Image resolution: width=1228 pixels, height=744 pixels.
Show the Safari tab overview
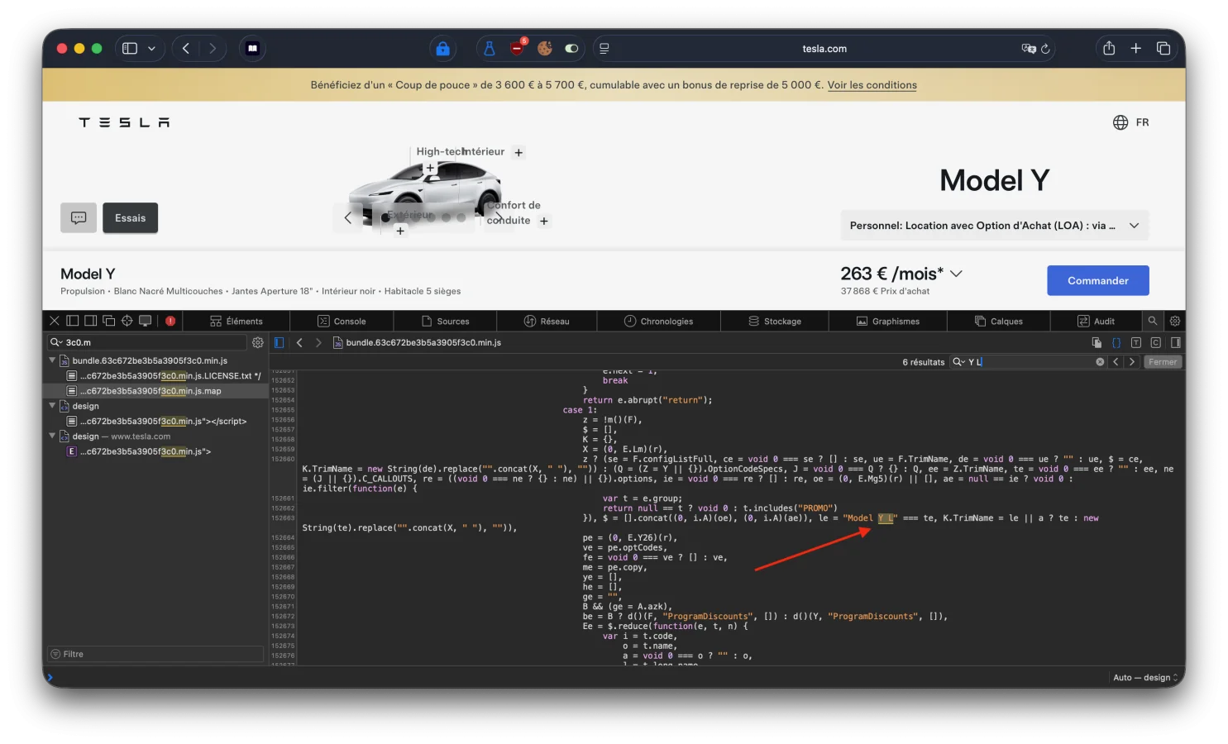point(1163,49)
